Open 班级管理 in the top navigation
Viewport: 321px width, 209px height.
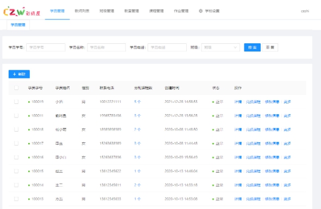point(106,11)
